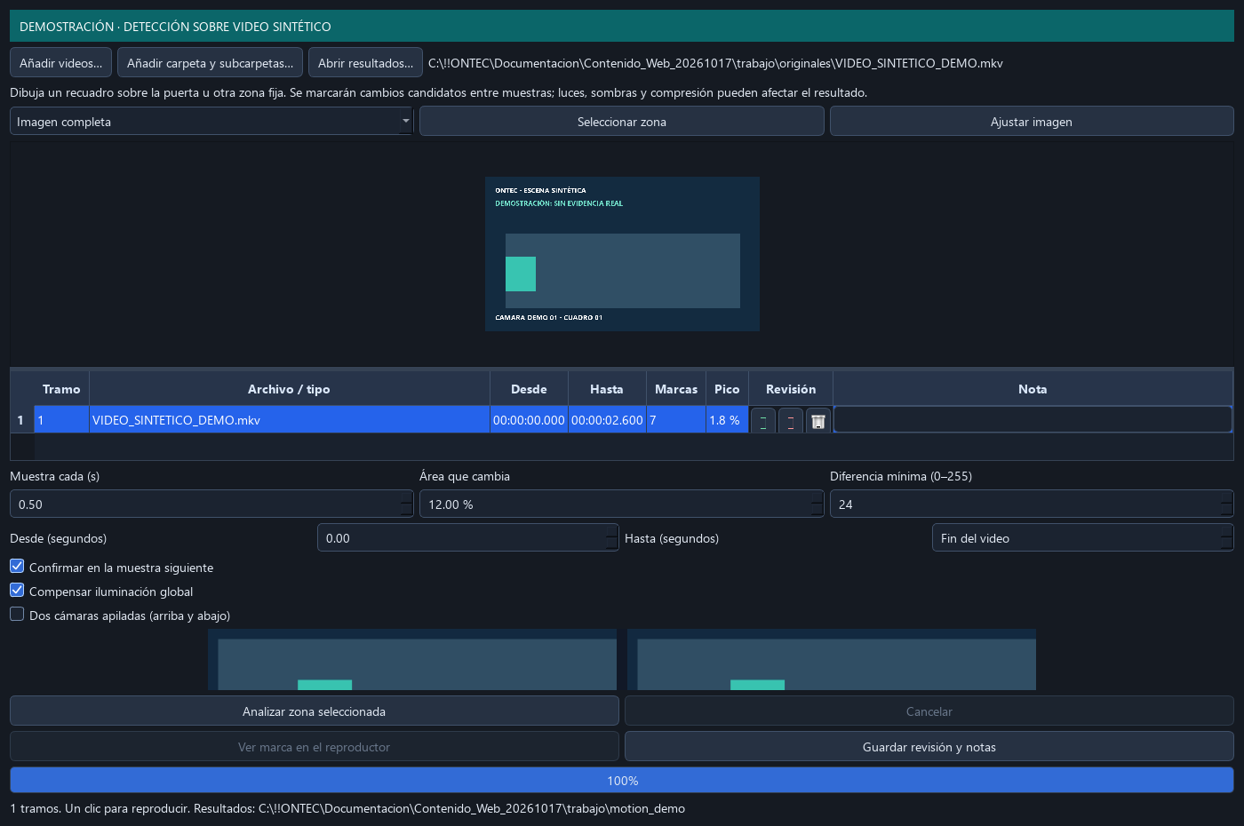Sort by the Hasta column header
The width and height of the screenshot is (1244, 826).
607,389
